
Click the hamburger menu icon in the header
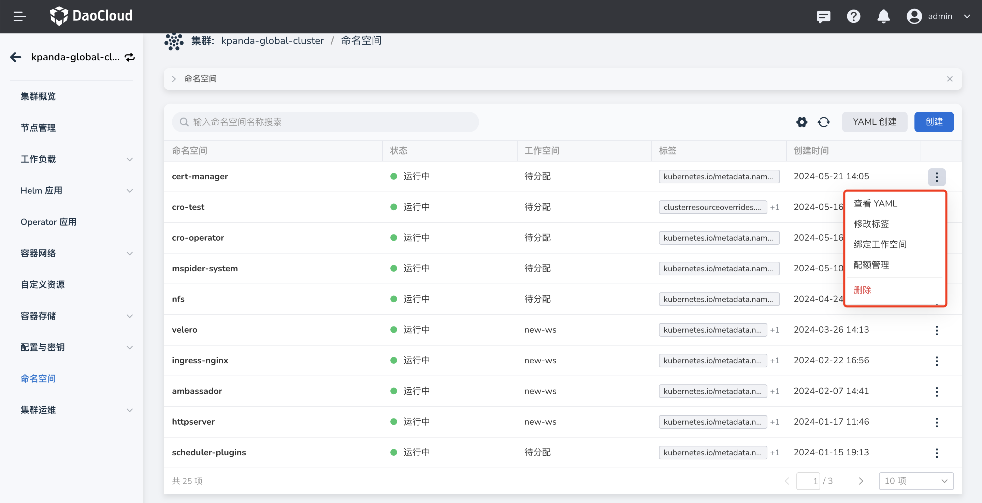click(19, 16)
